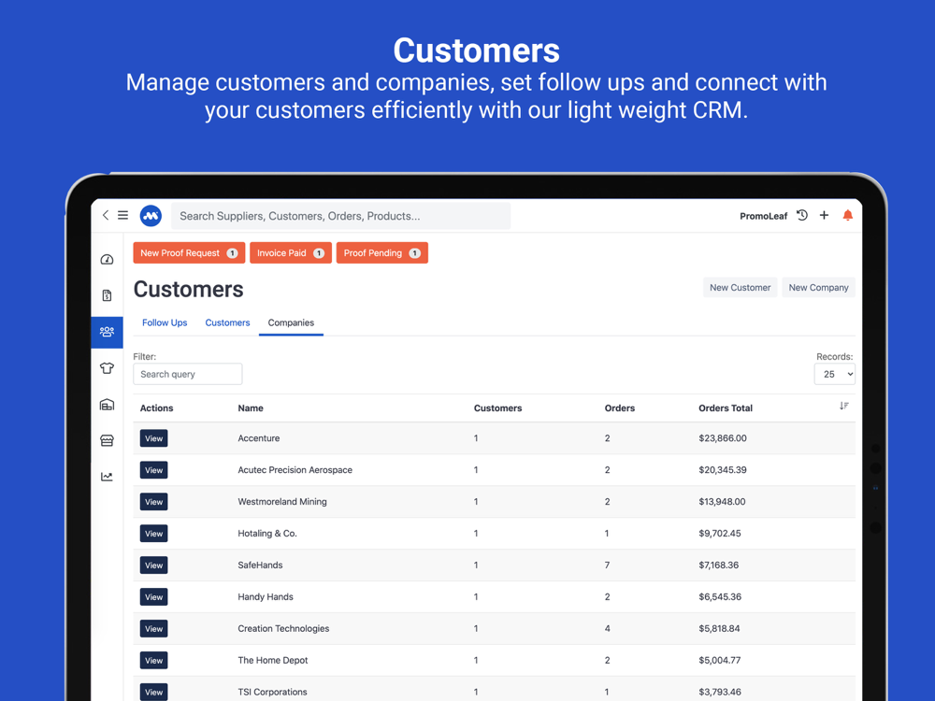The image size is (935, 701).
Task: Click the plus add icon
Action: [x=824, y=215]
